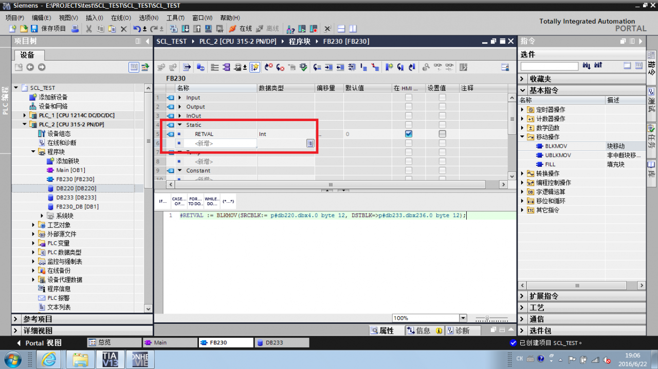
Task: Open the 项目(P) menu
Action: (14, 17)
